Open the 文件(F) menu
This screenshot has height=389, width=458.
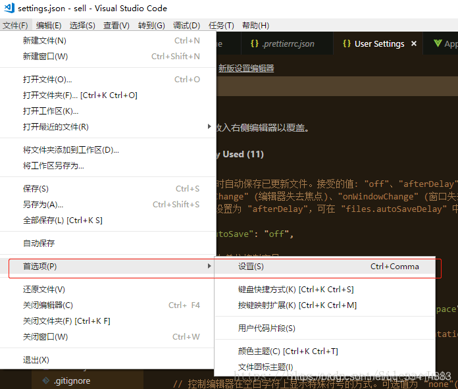coord(15,26)
